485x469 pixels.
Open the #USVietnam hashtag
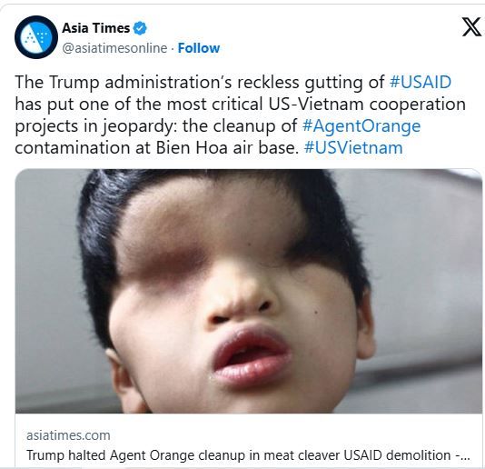[353, 147]
